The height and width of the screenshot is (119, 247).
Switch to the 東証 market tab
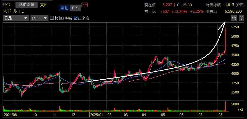(64, 8)
